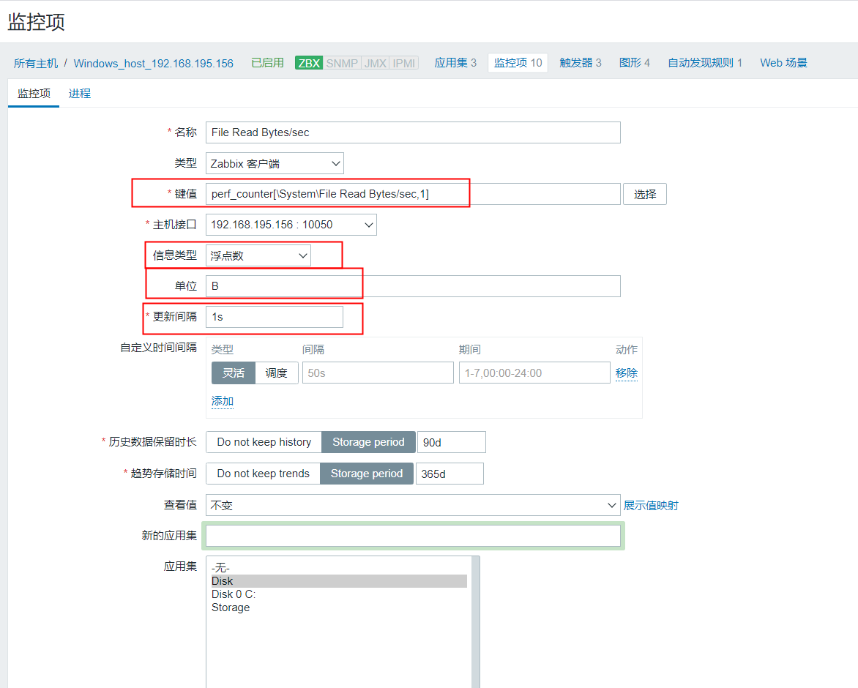Click the greyed SNMP availability icon

pyautogui.click(x=340, y=63)
